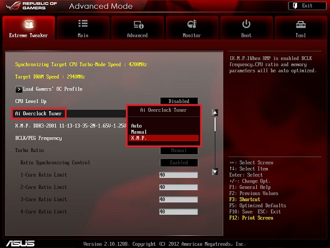The height and width of the screenshot is (248, 330).
Task: Select Manual in Ai Overclock Tuner popup
Action: click(x=139, y=132)
